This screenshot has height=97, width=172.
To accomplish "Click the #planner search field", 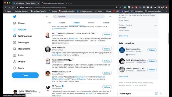I will click(78, 16).
